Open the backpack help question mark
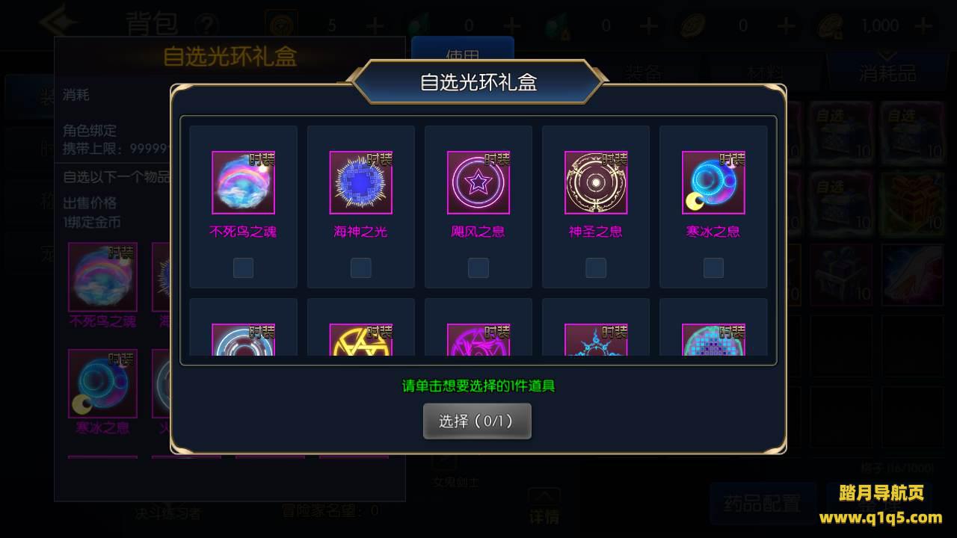957x538 pixels. click(206, 25)
